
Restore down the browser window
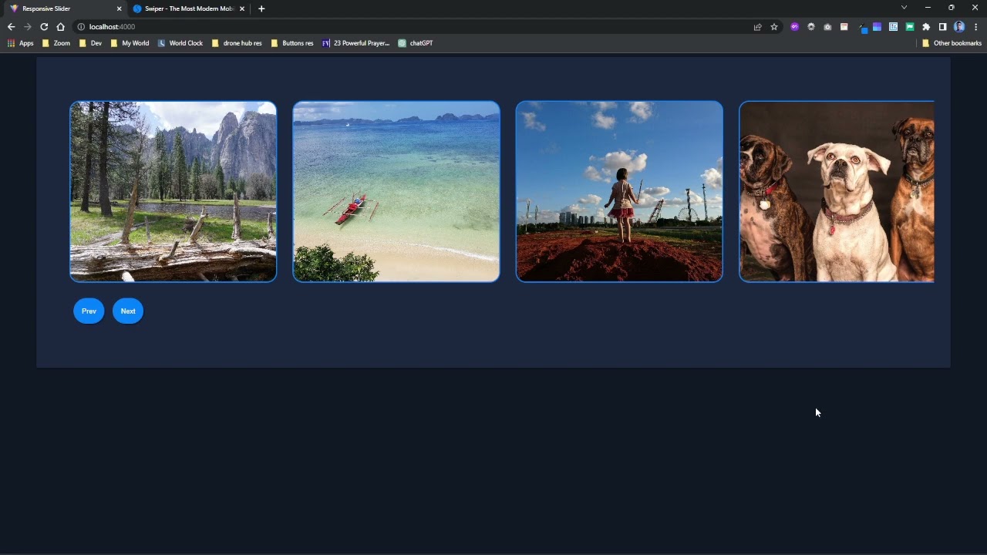tap(952, 8)
